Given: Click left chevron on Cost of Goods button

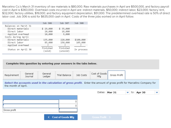Looking at the screenshot, I should coord(49,117).
